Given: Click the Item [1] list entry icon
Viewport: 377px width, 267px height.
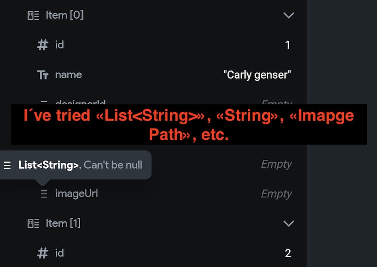Looking at the screenshot, I should coord(34,224).
